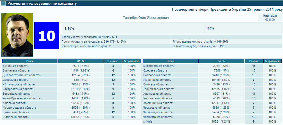Click left table's Регіон column header
This screenshot has width=283, height=125.
point(30,61)
